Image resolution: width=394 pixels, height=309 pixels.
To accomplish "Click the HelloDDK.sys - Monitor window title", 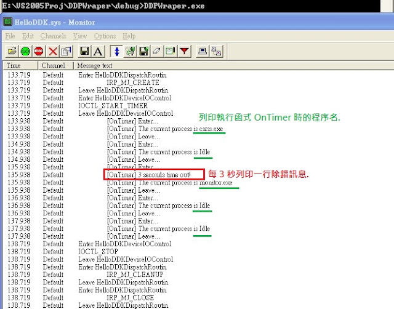I will click(55, 22).
